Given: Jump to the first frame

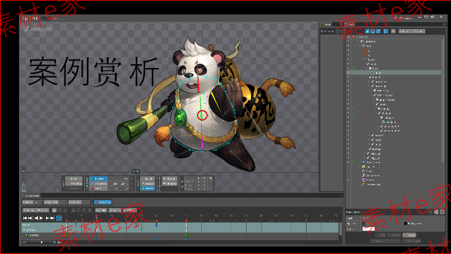Looking at the screenshot, I should pyautogui.click(x=25, y=218).
